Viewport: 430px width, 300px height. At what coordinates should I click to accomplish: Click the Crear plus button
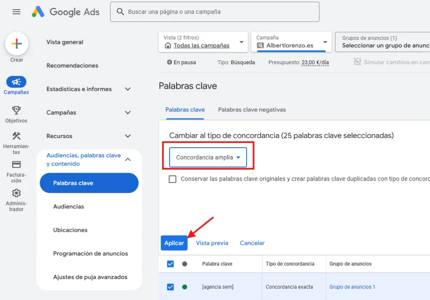pos(17,44)
